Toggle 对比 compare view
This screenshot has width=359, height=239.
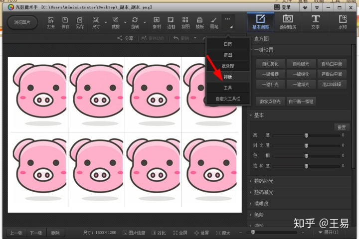click(x=159, y=233)
